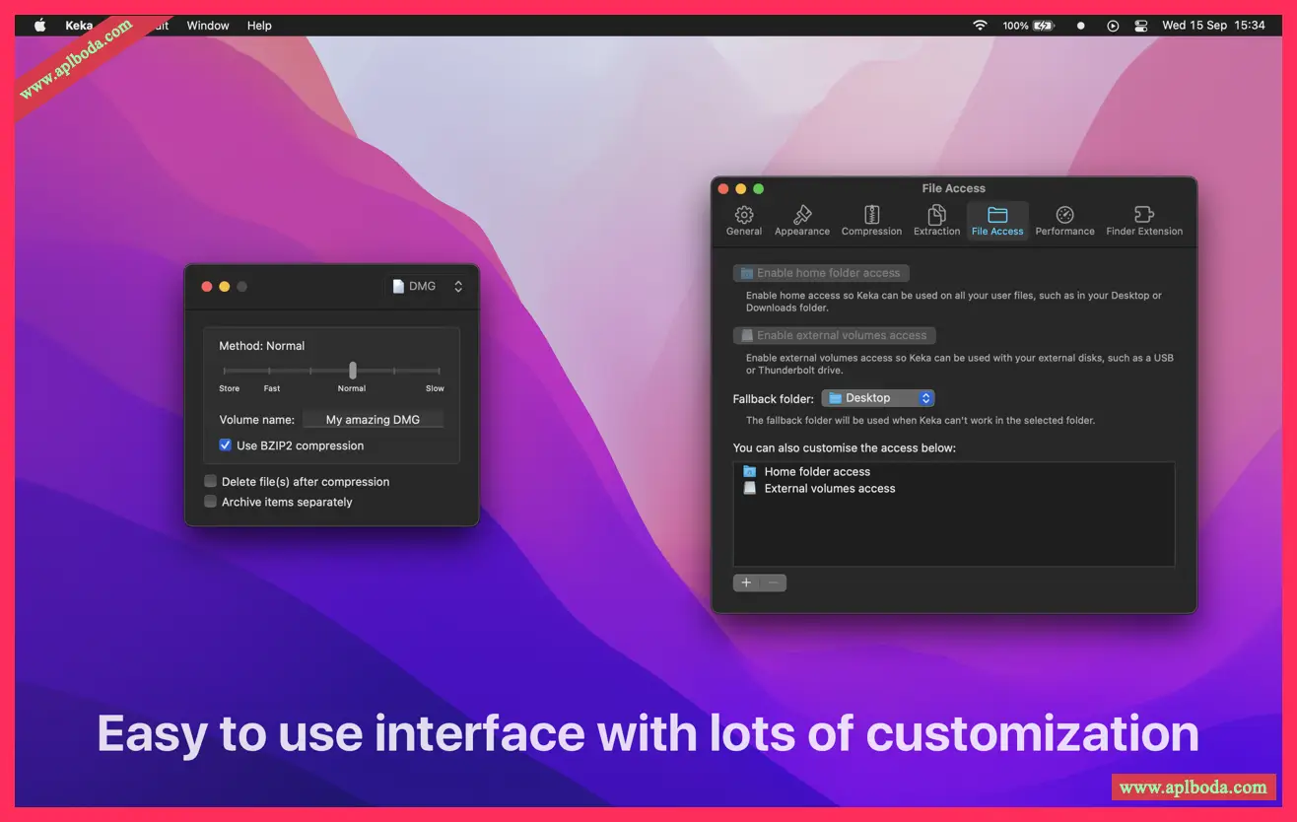Open Control Center from menu bar
The height and width of the screenshot is (822, 1297).
click(x=1142, y=26)
